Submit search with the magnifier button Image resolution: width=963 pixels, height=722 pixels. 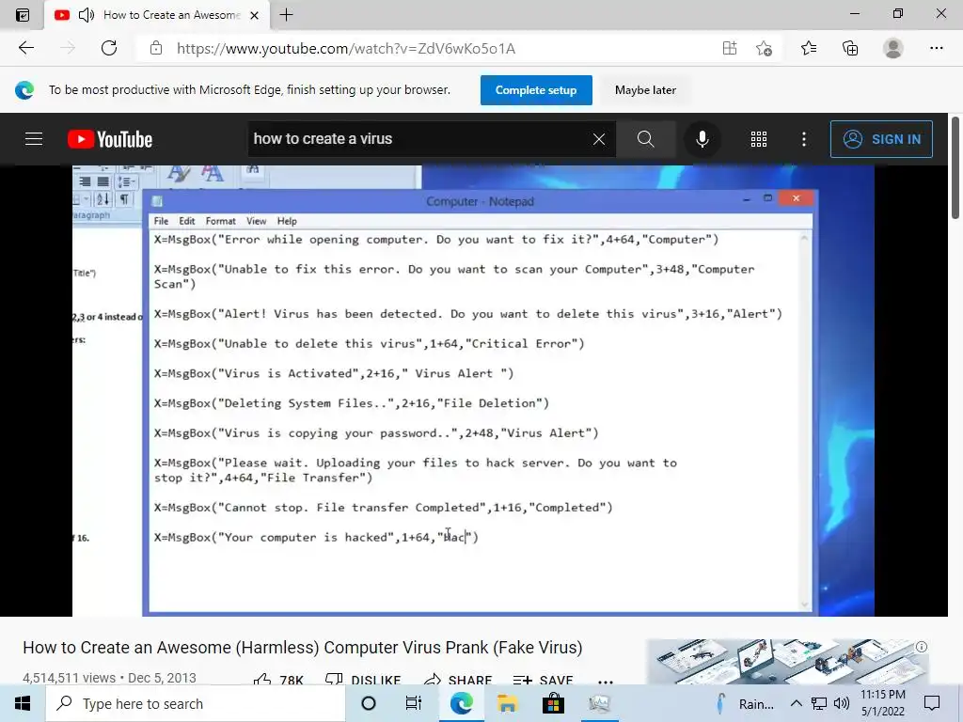(645, 139)
